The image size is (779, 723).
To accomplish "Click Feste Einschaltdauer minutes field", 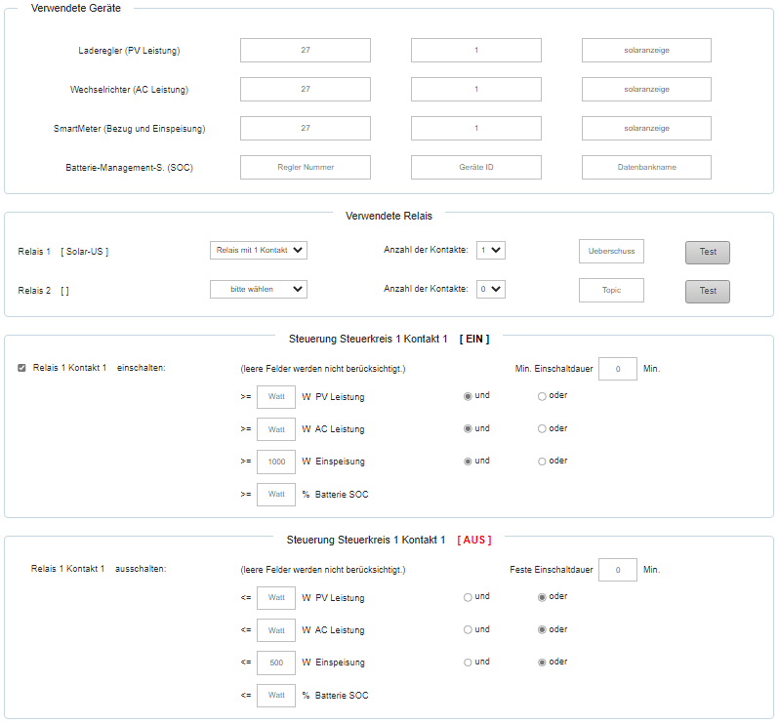I will [617, 570].
